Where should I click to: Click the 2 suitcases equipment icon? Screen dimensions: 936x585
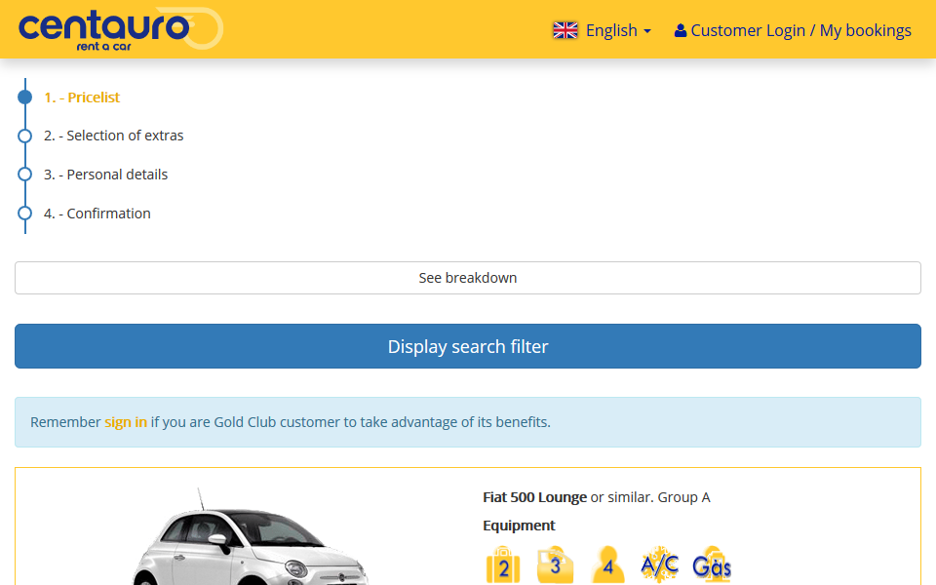pos(503,565)
